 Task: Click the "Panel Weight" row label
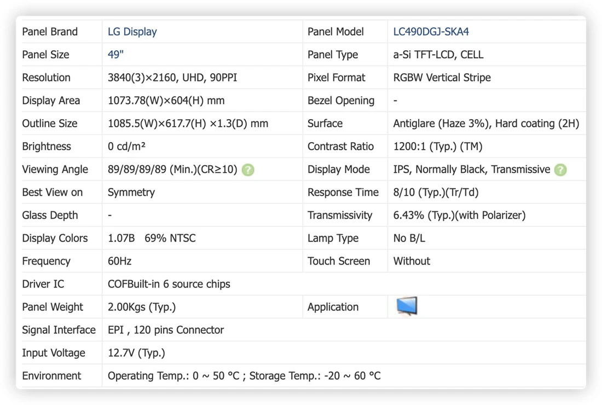tap(52, 307)
